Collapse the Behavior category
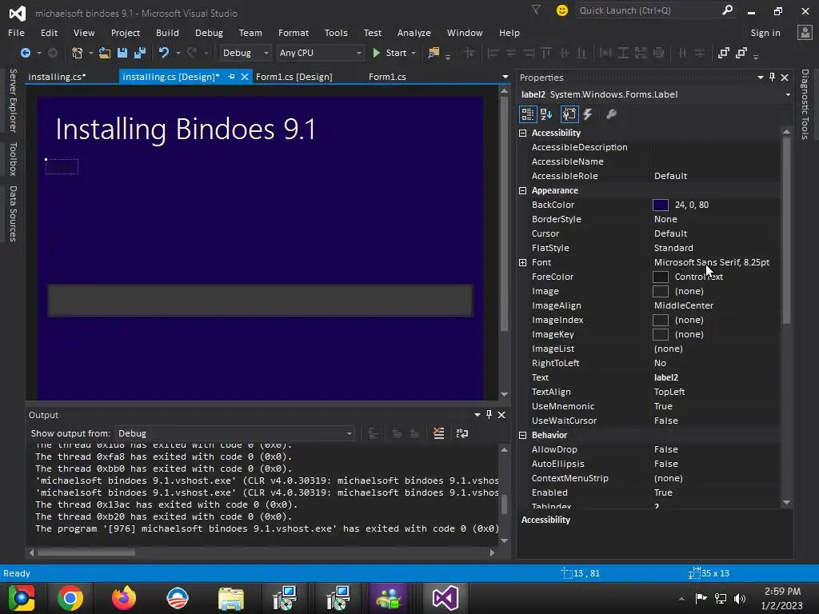 (x=522, y=435)
